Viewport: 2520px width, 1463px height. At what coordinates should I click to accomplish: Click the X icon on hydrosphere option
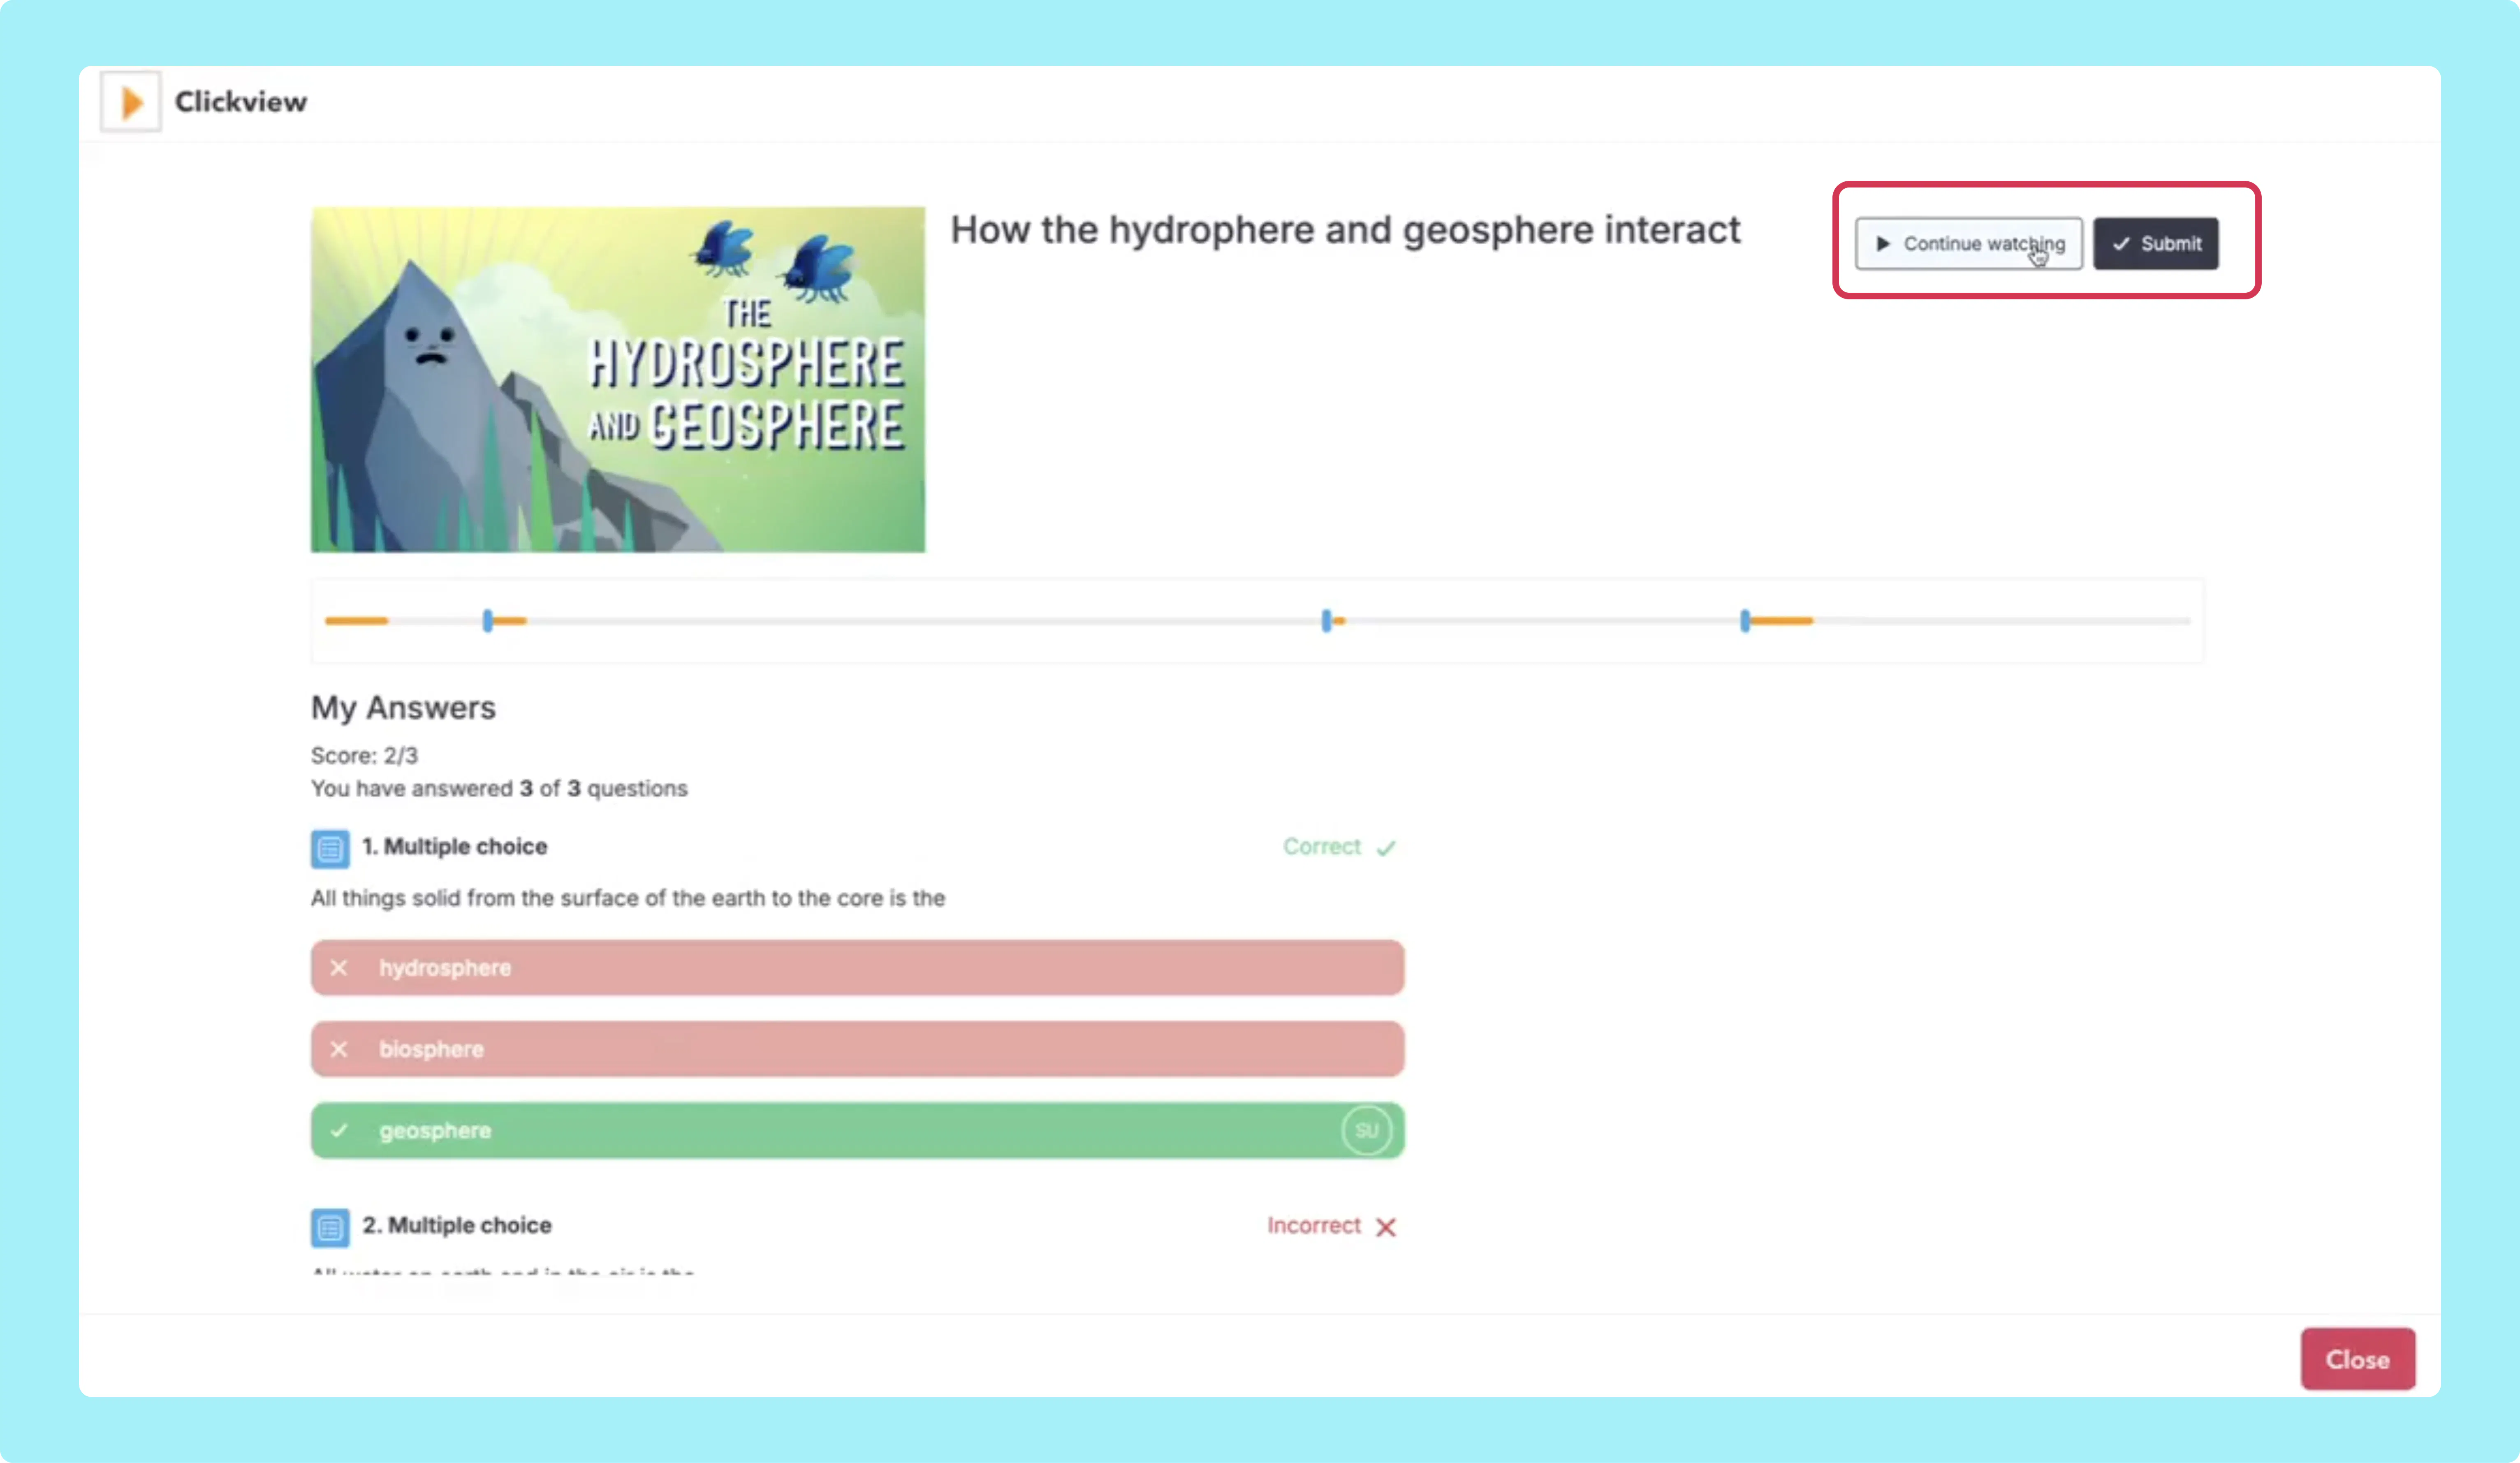coord(339,968)
